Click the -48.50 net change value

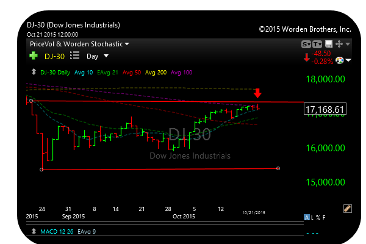click(321, 54)
